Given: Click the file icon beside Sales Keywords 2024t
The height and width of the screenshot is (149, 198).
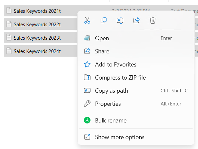Looking at the screenshot, I should point(9,51).
